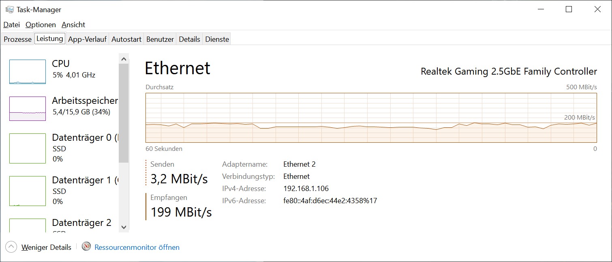
Task: Click sidebar scrollbar up arrow
Action: click(124, 59)
